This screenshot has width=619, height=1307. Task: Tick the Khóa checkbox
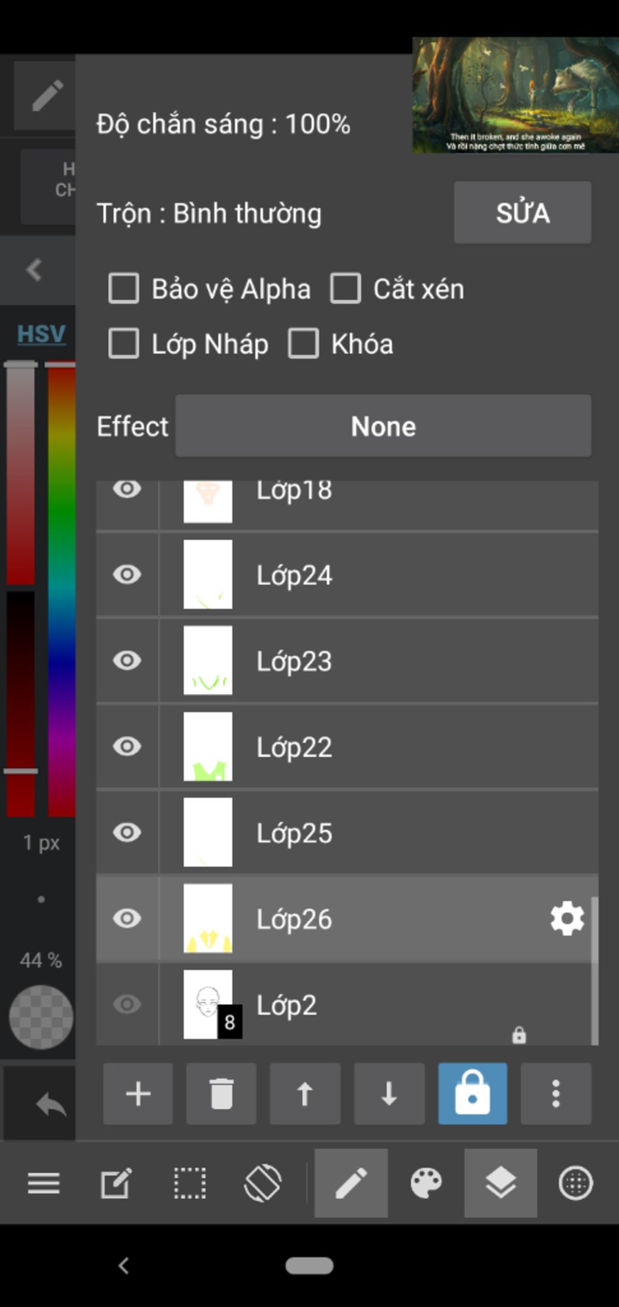tap(303, 344)
